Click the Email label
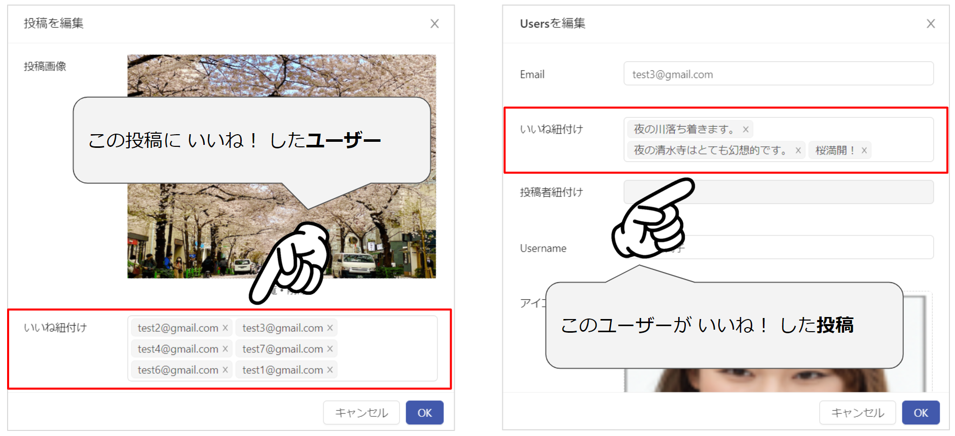Screen dimensions: 955x436 pos(532,74)
